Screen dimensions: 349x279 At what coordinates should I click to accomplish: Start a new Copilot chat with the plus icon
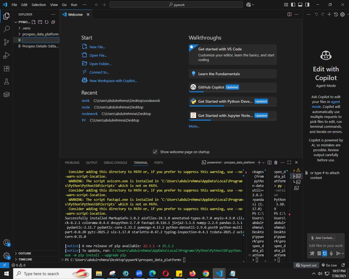(x=329, y=14)
